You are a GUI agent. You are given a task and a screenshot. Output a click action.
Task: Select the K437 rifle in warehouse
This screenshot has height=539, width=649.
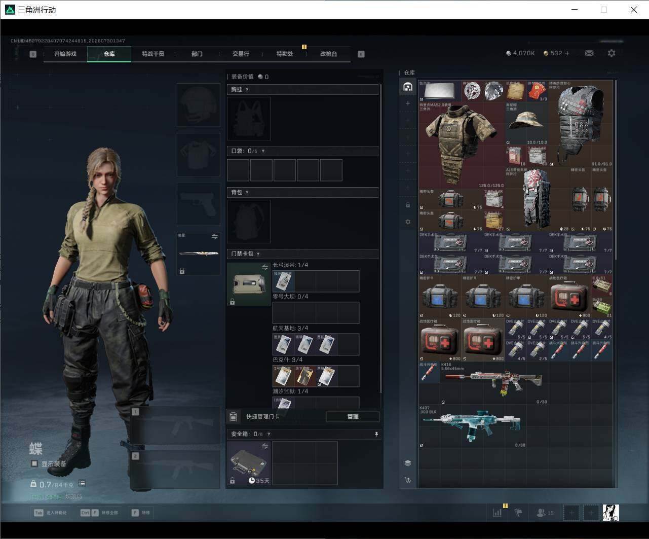[x=473, y=426]
